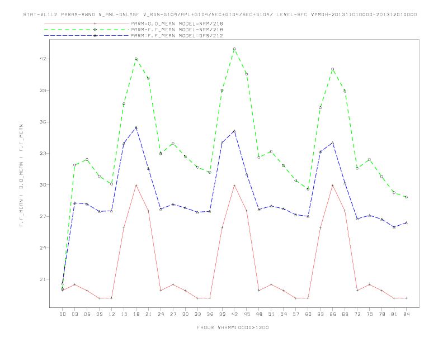Click x-axis tick label 12
The image size is (443, 342).
112,314
